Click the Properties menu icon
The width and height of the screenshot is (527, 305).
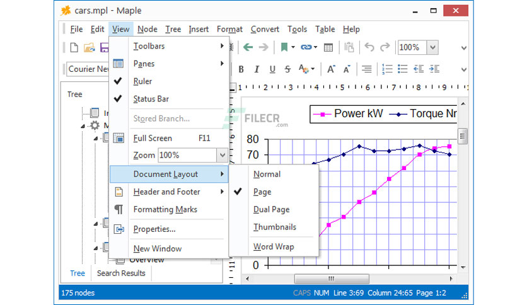pyautogui.click(x=119, y=229)
